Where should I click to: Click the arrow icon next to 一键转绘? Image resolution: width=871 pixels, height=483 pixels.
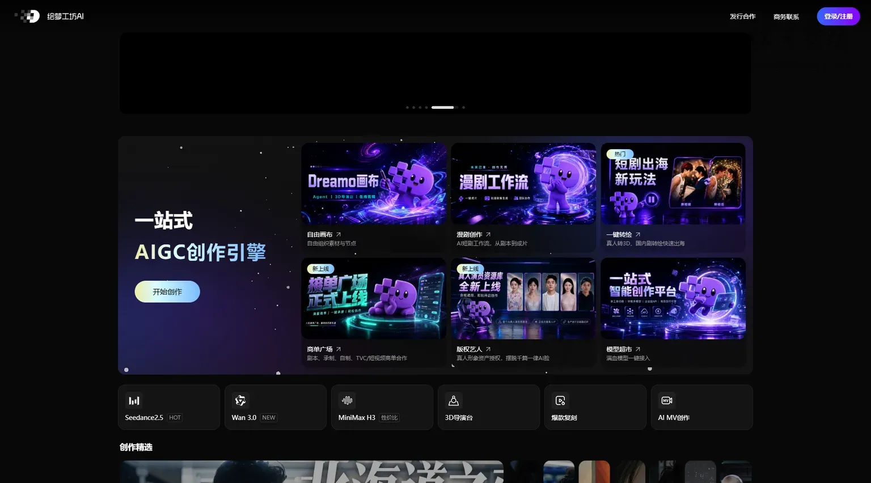tap(638, 234)
